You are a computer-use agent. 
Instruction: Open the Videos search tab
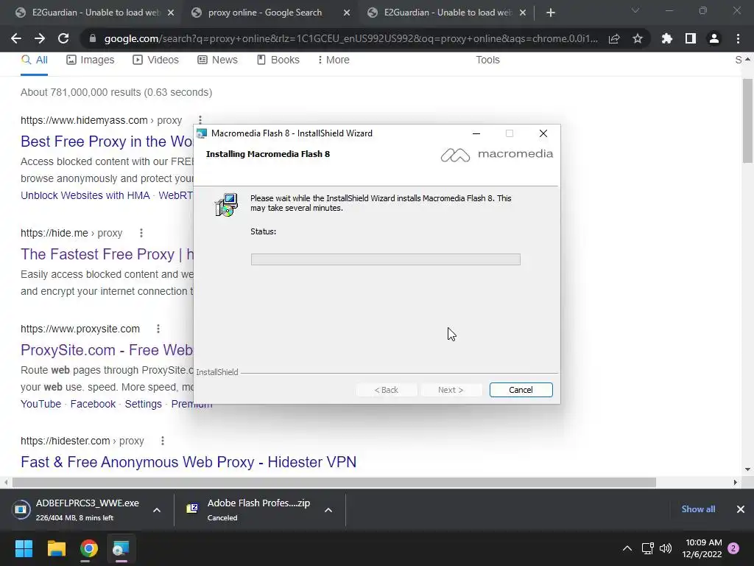(156, 60)
